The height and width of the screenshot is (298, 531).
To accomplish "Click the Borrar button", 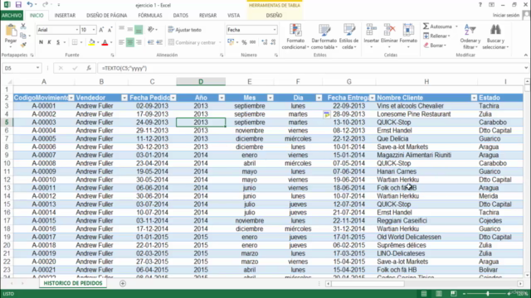I will pos(435,46).
